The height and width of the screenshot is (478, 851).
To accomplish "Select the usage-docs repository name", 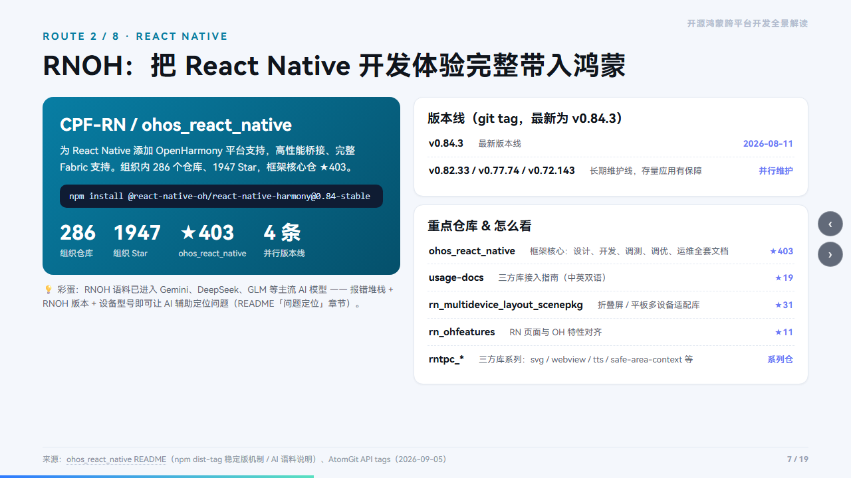I will click(x=456, y=278).
